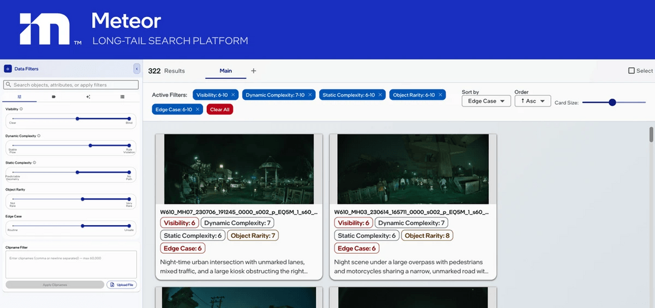Remove the Dynamic Complexity: 7-10 filter chip
Screen dimensions: 655x308
(x=310, y=95)
